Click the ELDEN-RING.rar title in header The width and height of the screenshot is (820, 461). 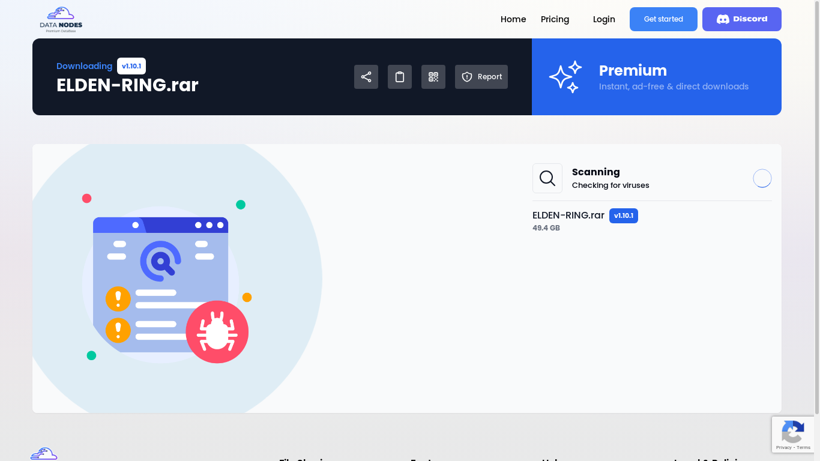tap(127, 85)
